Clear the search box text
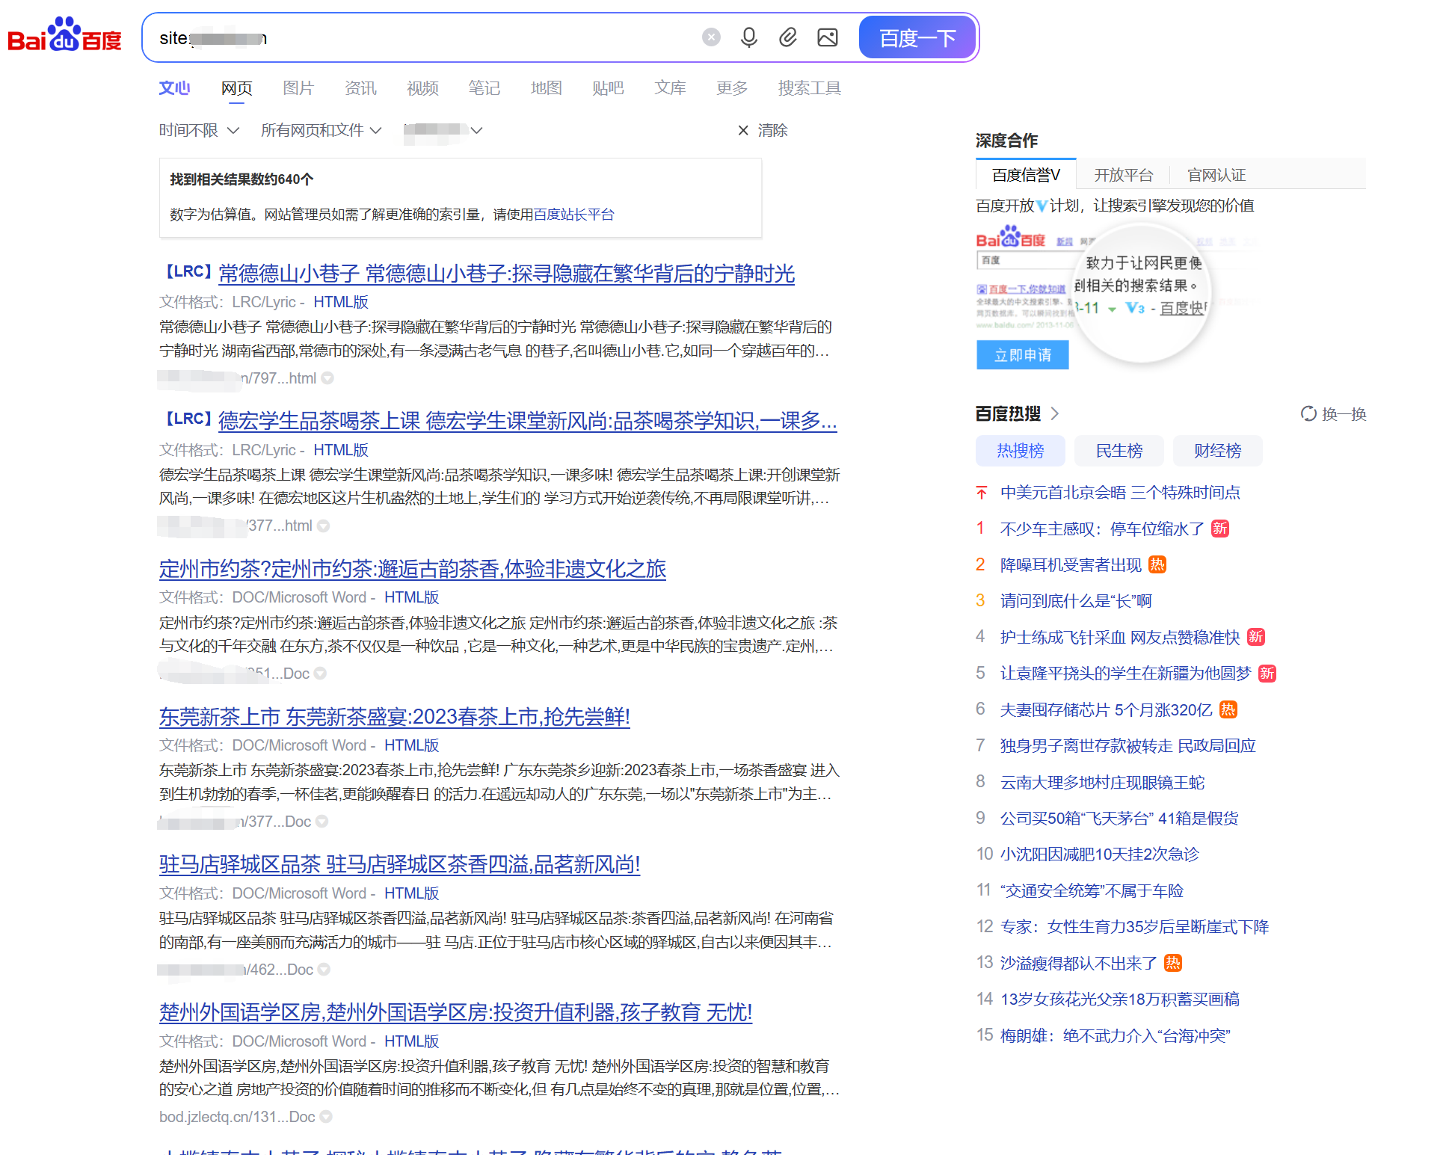The width and height of the screenshot is (1446, 1155). click(711, 37)
